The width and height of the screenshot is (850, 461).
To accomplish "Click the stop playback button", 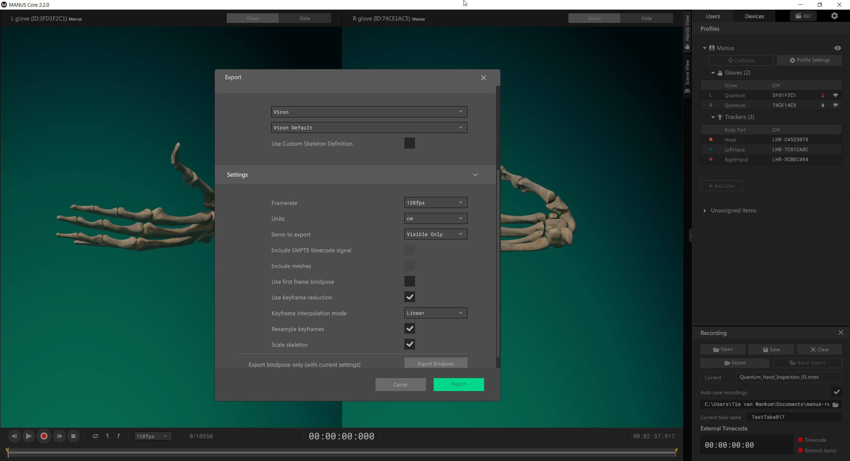I will [x=73, y=436].
